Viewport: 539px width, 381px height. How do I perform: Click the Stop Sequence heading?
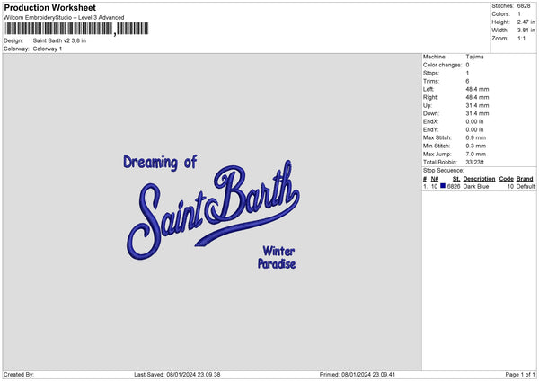coord(444,170)
